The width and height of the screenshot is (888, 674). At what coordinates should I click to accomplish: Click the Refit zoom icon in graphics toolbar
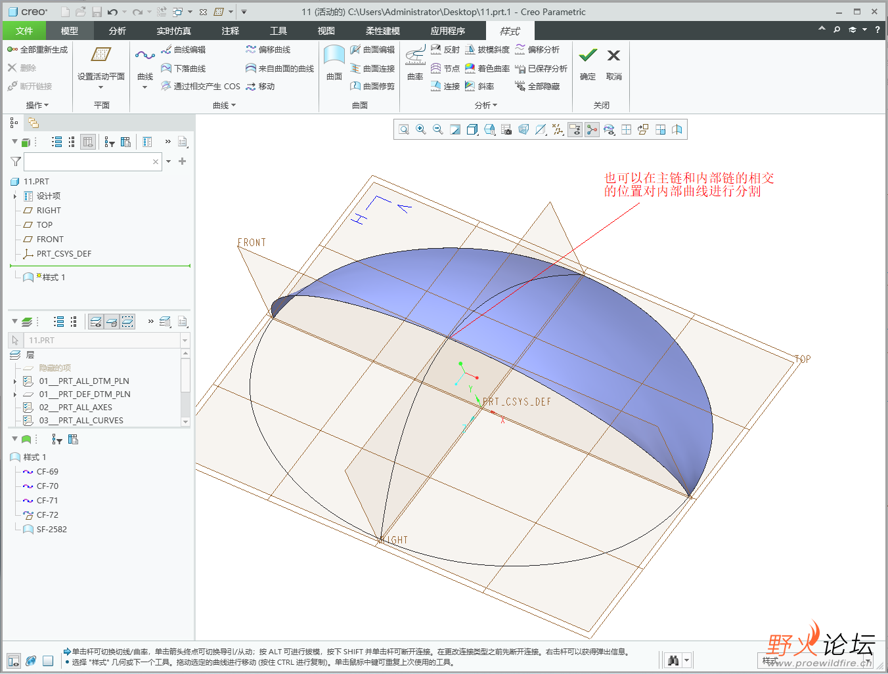404,129
